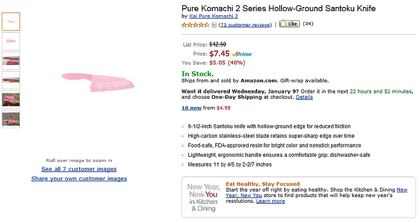Open the 16 new offers link

[191, 108]
